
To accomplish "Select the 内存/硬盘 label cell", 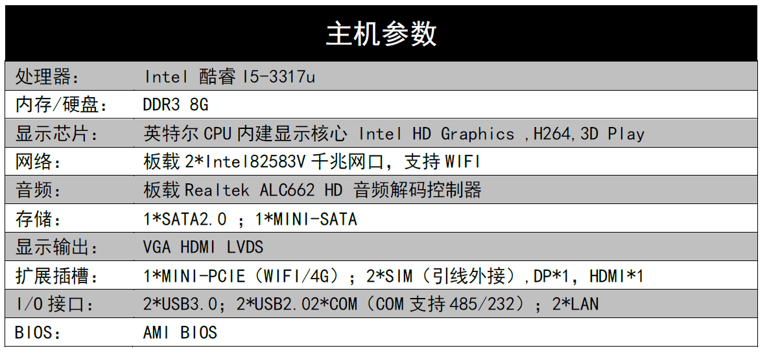I will [x=69, y=104].
